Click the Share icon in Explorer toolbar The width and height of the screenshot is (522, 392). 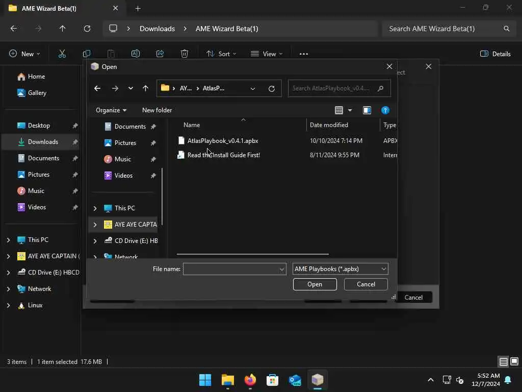160,54
